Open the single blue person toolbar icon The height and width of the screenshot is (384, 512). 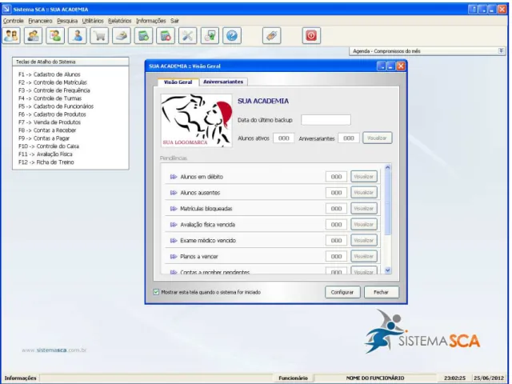(78, 35)
